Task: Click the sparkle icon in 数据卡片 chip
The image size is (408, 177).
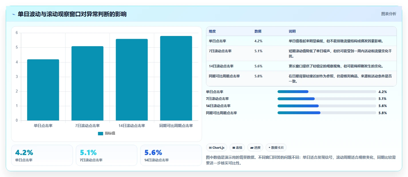Action: (x=270, y=148)
